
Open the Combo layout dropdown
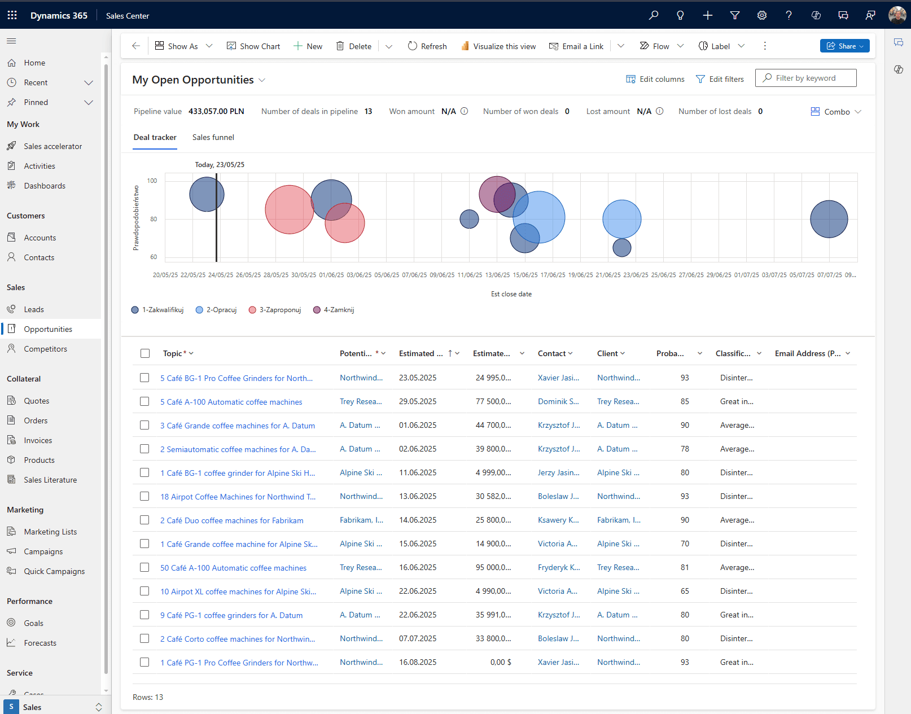click(836, 112)
